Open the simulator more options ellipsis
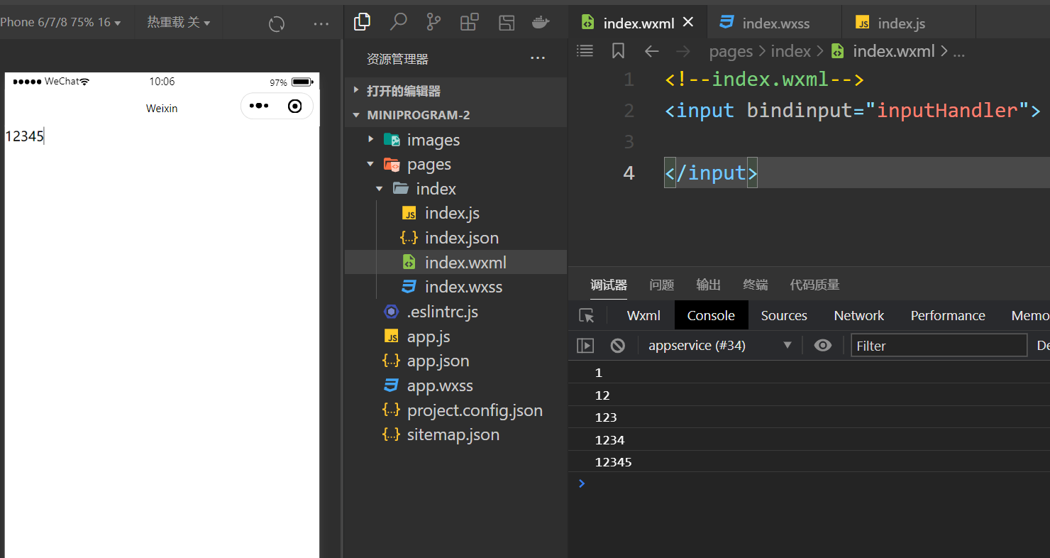 (x=321, y=23)
